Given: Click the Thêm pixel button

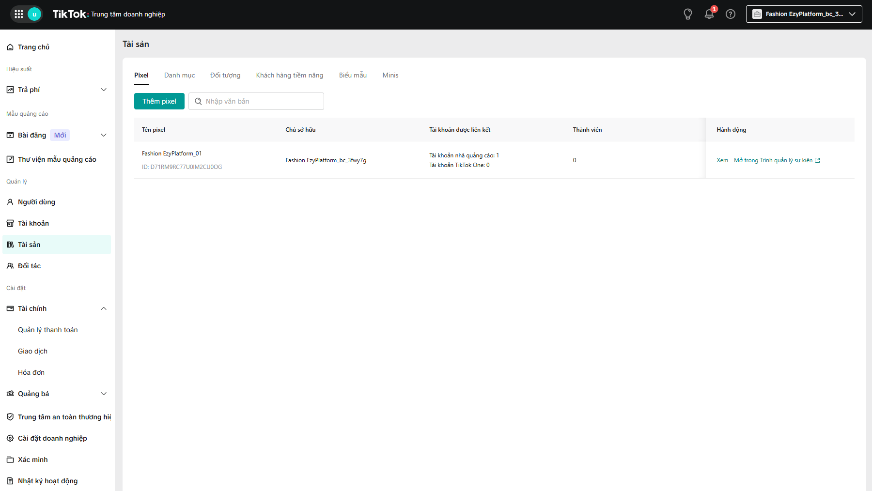Looking at the screenshot, I should pos(159,101).
